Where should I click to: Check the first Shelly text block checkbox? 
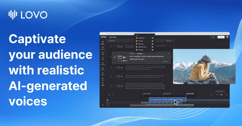[x=111, y=46]
